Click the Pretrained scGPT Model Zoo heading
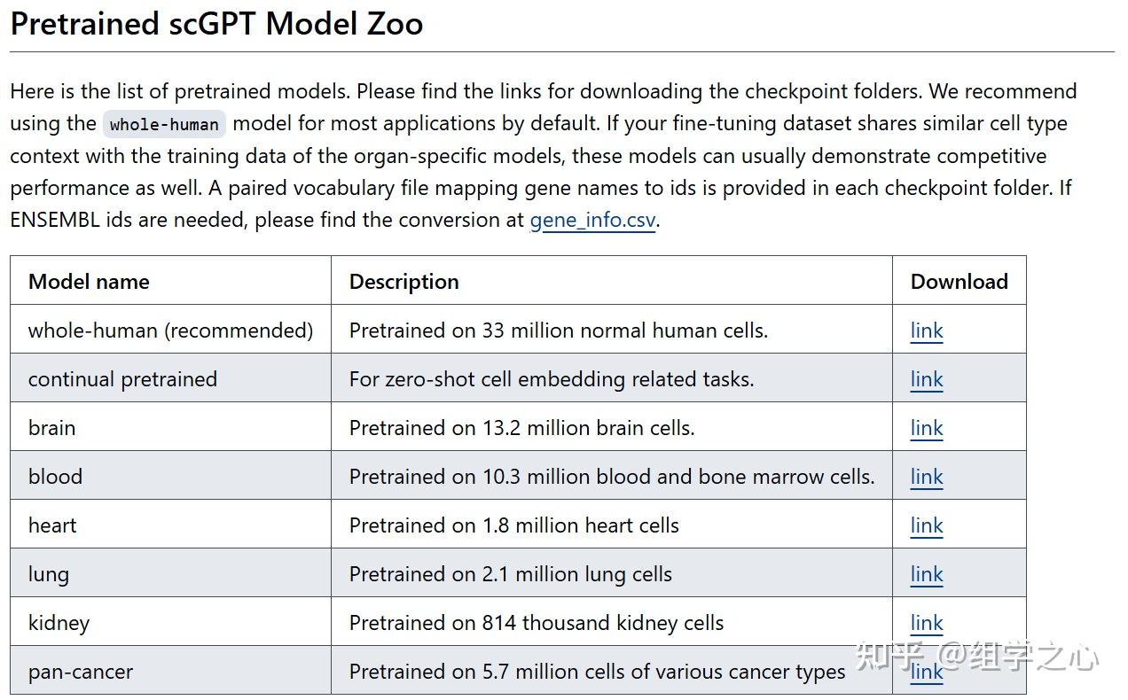The image size is (1128, 700). [x=216, y=24]
